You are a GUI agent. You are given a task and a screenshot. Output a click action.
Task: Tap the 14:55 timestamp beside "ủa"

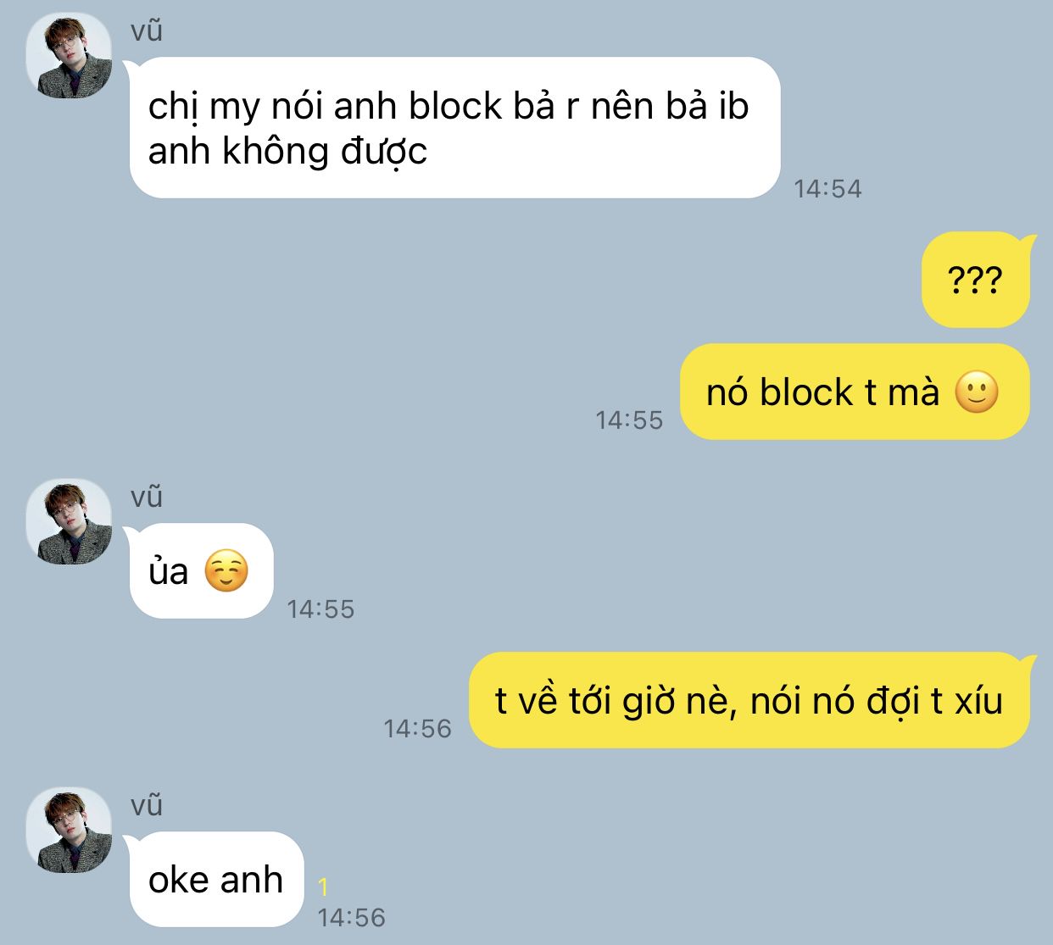(320, 609)
